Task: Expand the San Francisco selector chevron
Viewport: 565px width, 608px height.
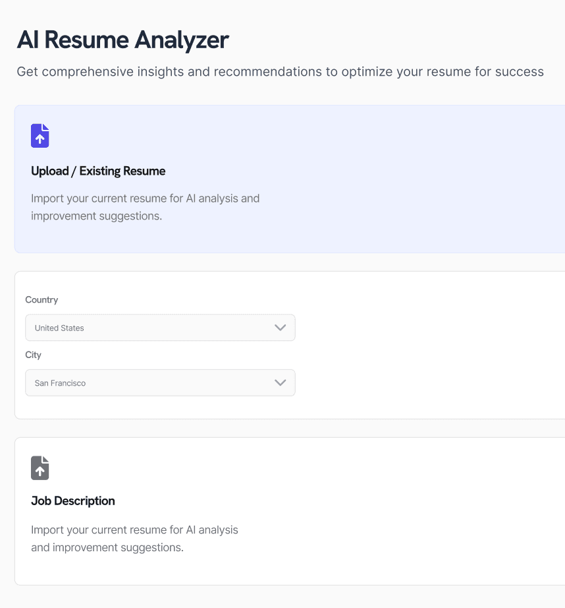Action: pyautogui.click(x=280, y=382)
